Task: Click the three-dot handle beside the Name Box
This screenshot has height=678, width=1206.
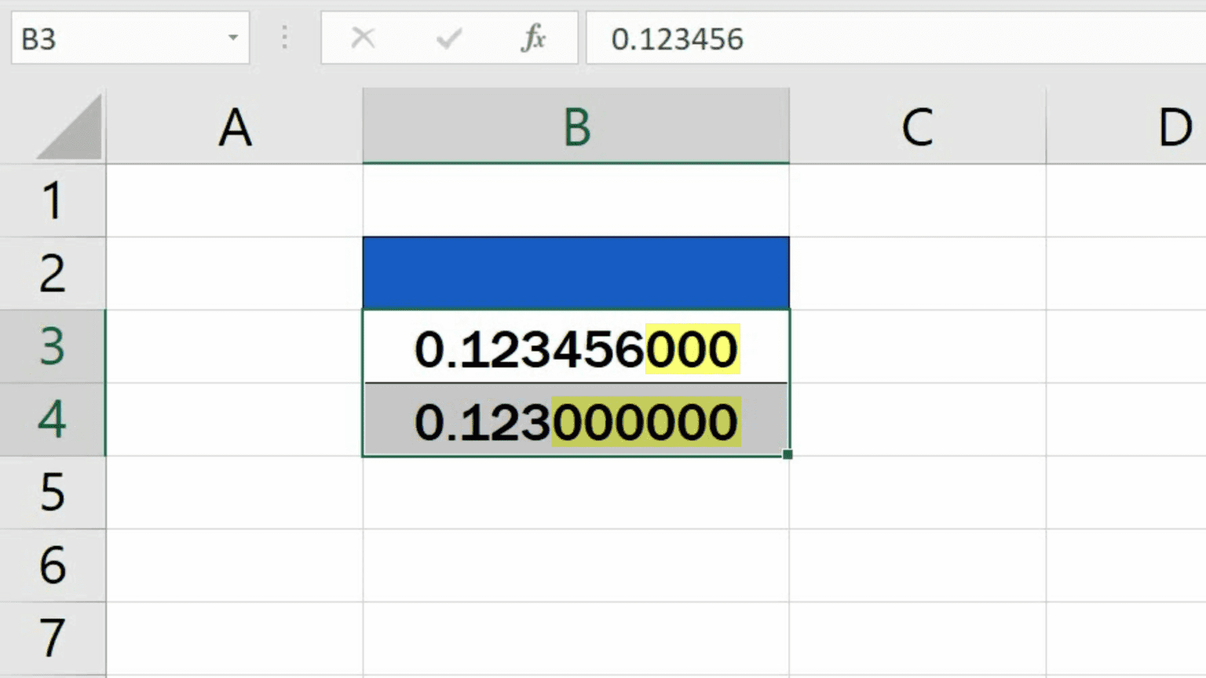Action: coord(284,38)
